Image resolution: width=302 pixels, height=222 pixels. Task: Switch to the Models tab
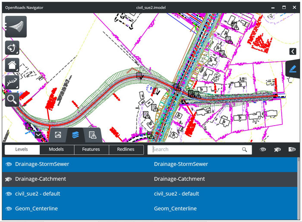pyautogui.click(x=57, y=149)
